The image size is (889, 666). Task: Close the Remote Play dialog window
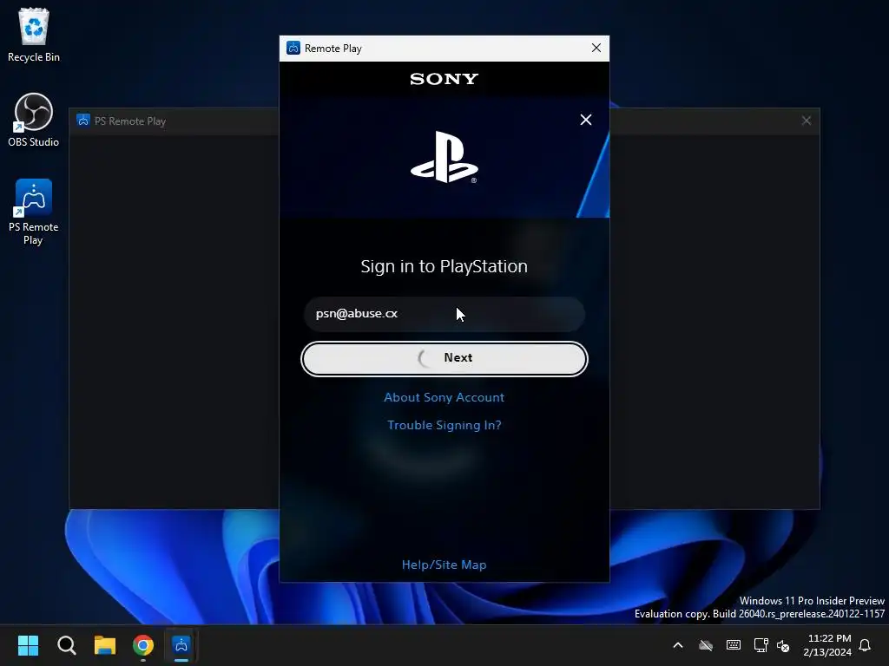[596, 49]
